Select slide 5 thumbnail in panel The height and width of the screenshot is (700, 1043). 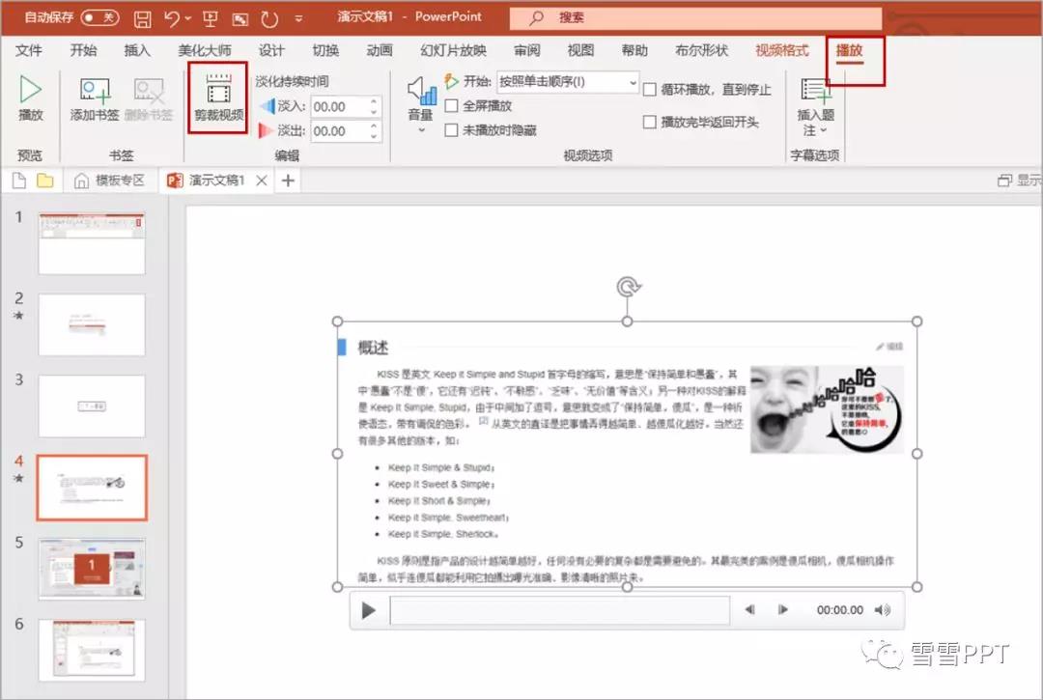click(x=92, y=568)
